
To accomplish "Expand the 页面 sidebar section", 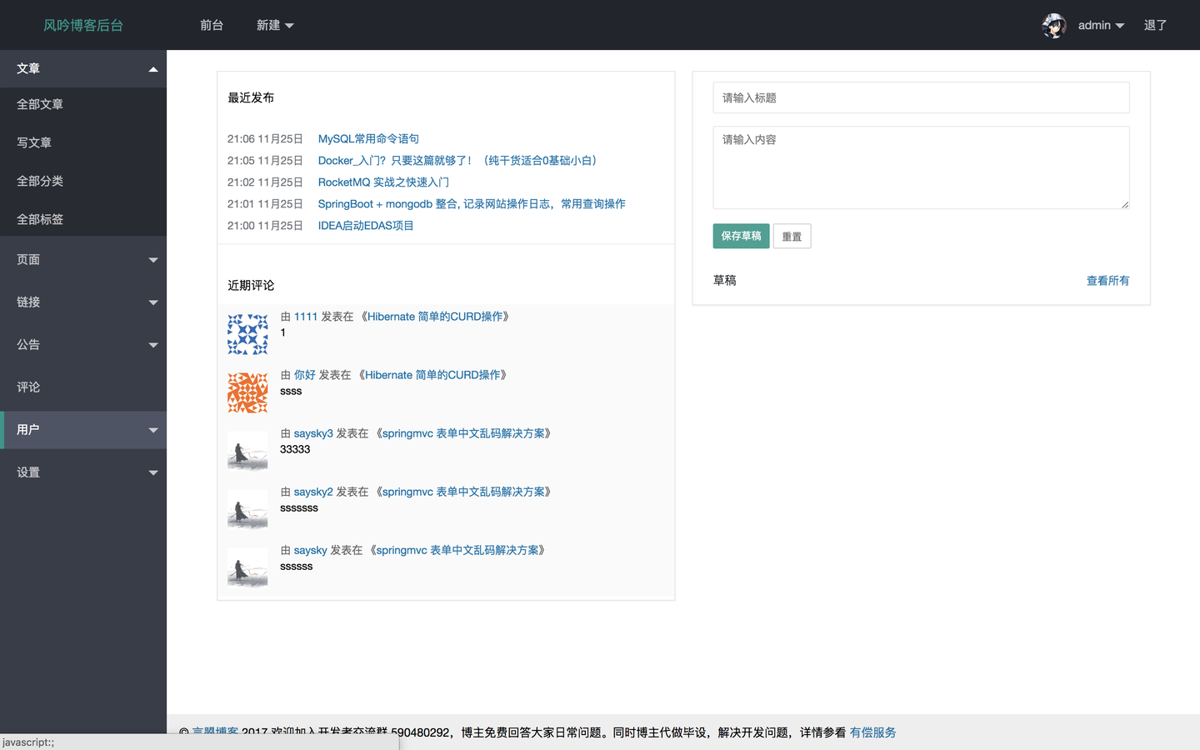I will click(83, 259).
